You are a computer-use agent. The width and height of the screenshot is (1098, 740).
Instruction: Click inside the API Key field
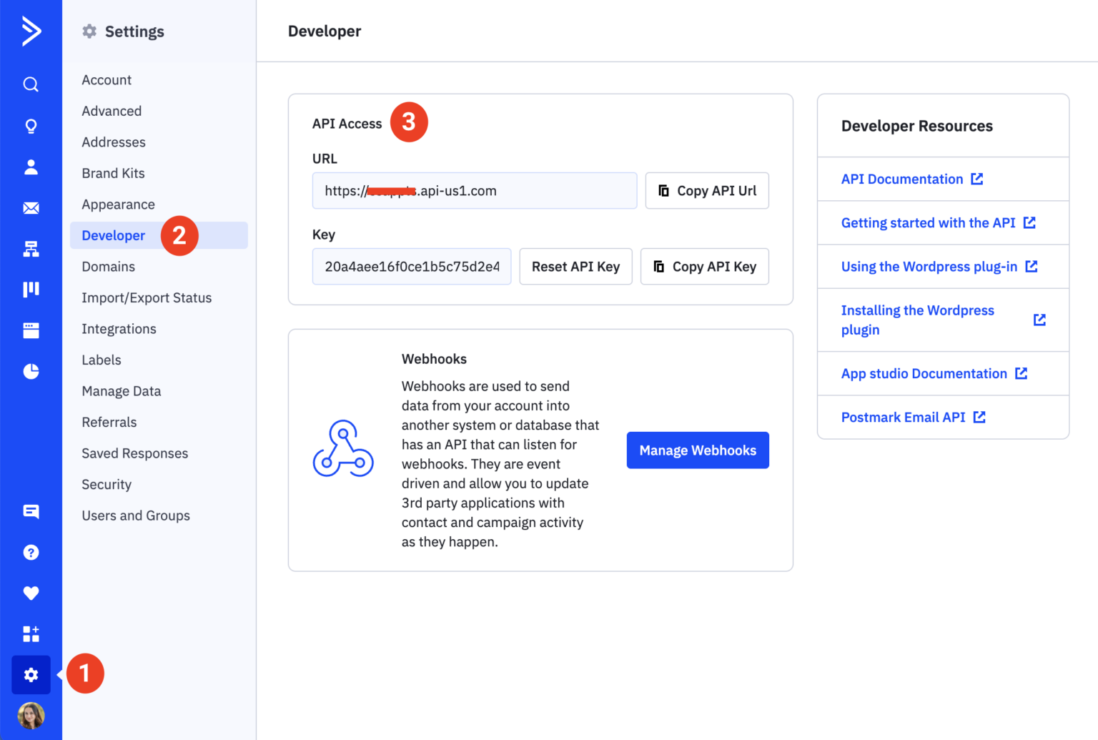pyautogui.click(x=411, y=266)
